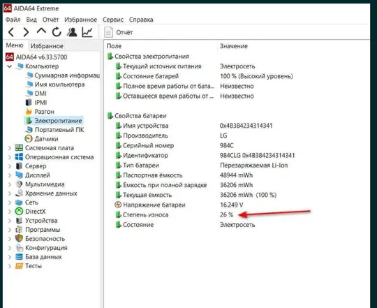Image resolution: width=377 pixels, height=308 pixels.
Task: Click the up-level arrow toolbar icon
Action: pos(41,31)
